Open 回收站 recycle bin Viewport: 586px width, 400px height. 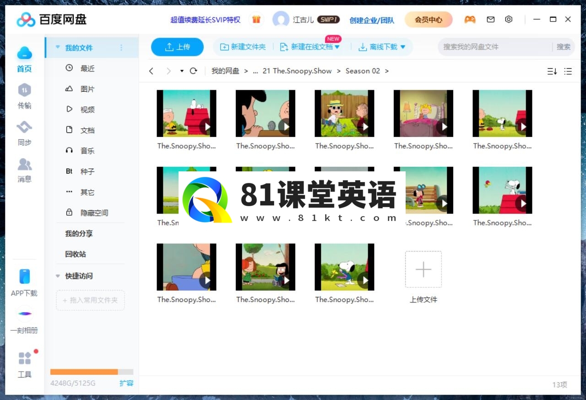[76, 254]
